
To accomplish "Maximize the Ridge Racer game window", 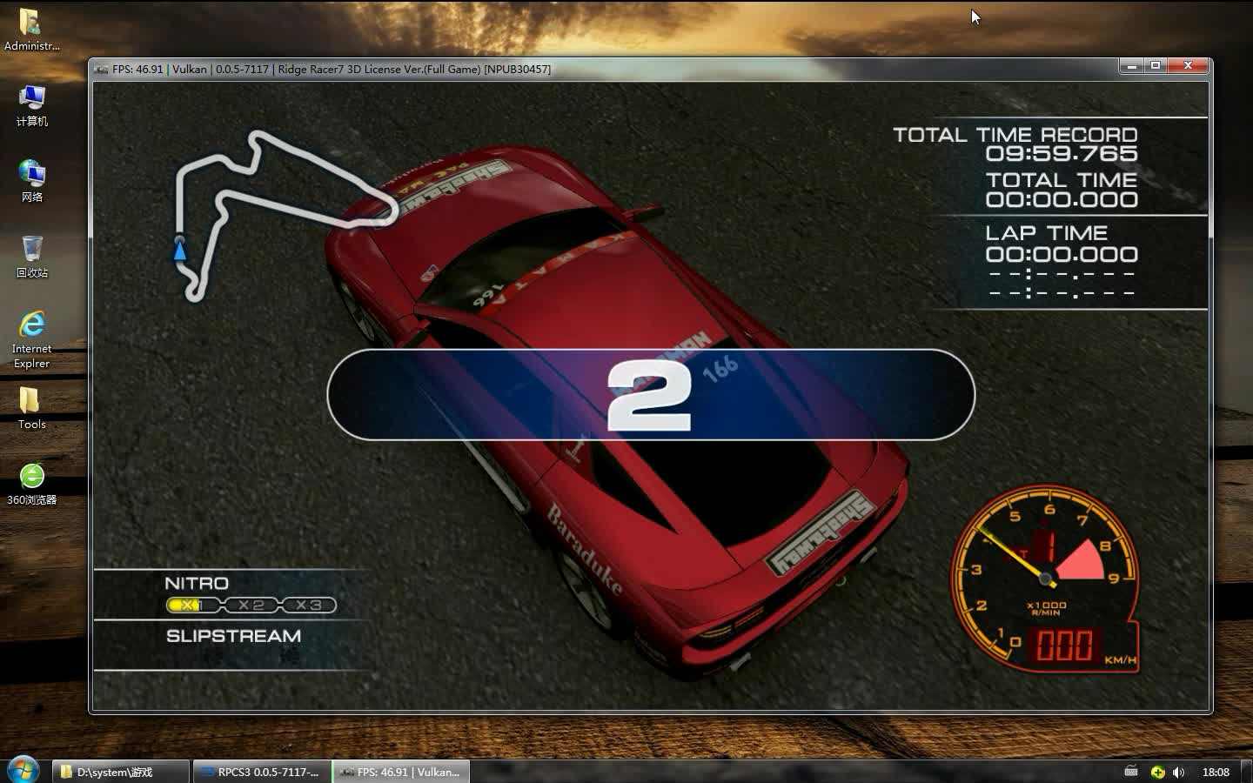I will (x=1156, y=66).
